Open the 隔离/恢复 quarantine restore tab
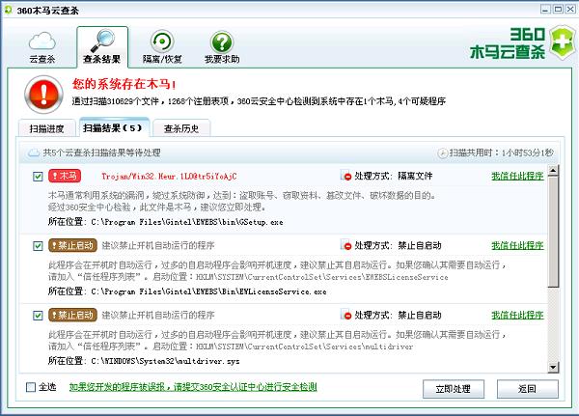Image resolution: width=579 pixels, height=416 pixels. (162, 47)
